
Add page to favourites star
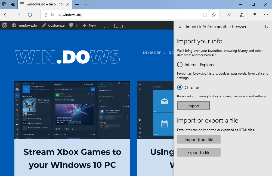point(214,15)
